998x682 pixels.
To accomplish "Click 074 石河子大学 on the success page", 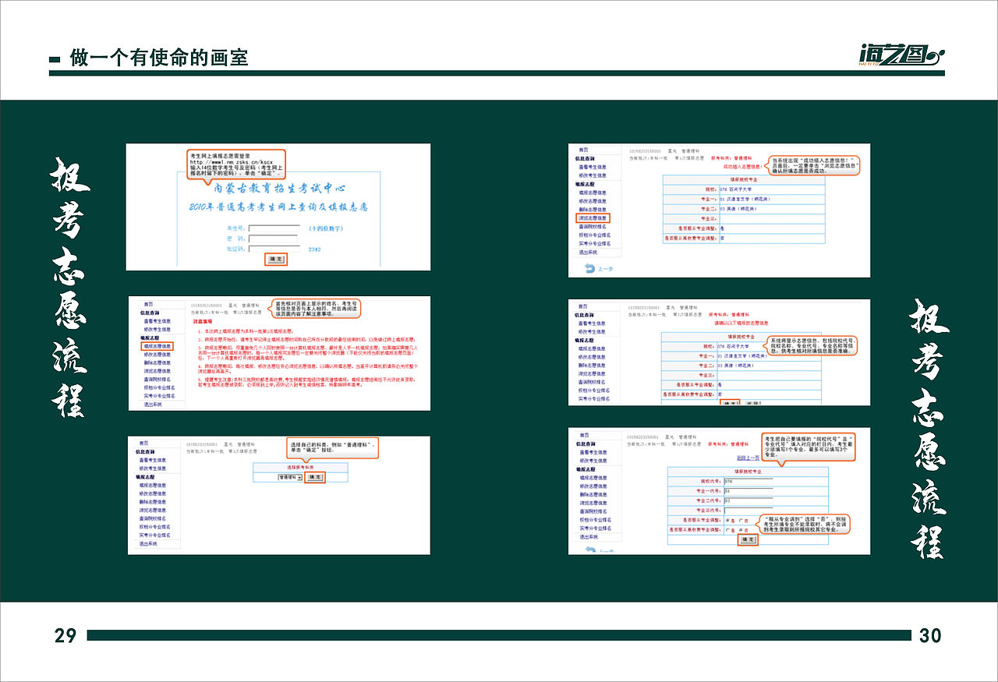I will point(735,189).
